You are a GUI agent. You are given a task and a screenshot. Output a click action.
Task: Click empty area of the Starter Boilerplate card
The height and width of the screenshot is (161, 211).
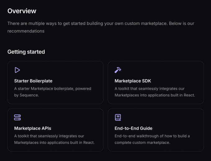pyautogui.click(x=67, y=71)
